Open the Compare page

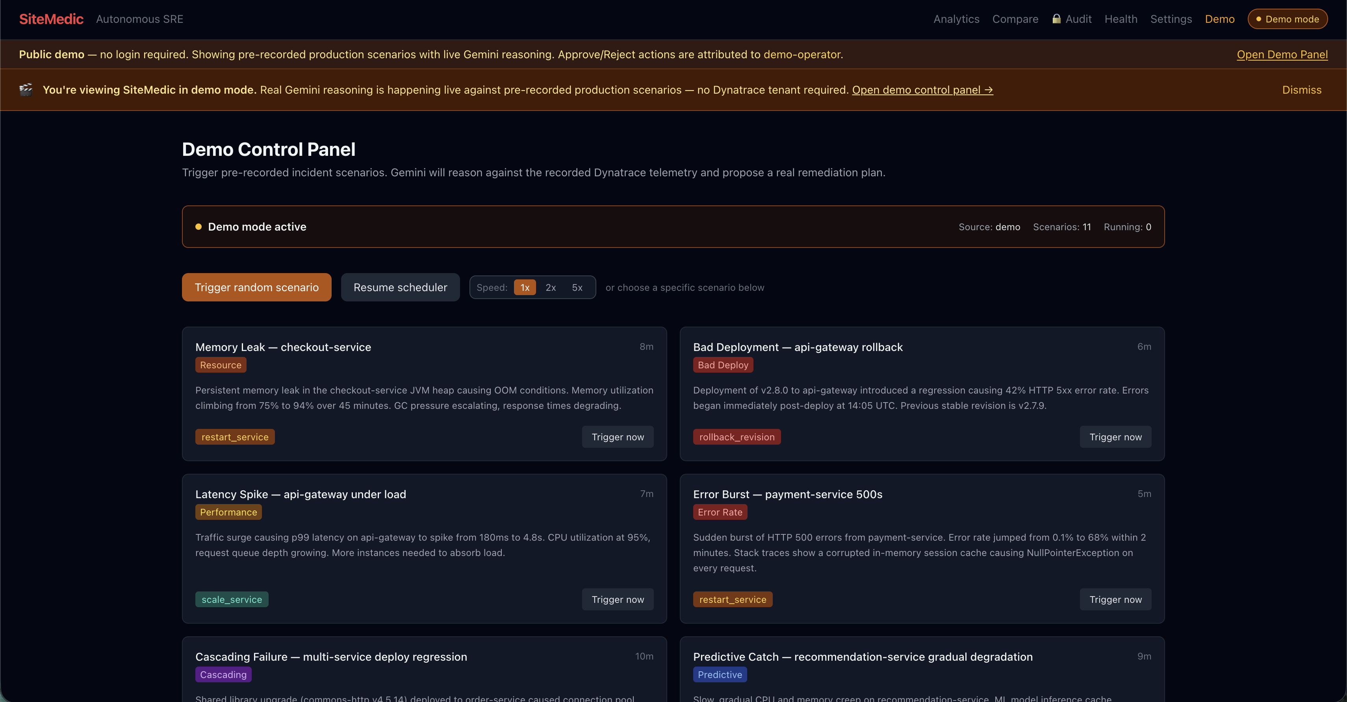point(1015,19)
